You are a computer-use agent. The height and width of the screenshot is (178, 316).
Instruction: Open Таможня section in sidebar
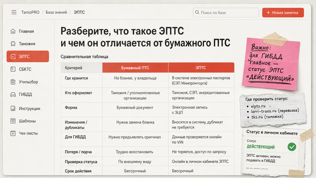pos(28,44)
